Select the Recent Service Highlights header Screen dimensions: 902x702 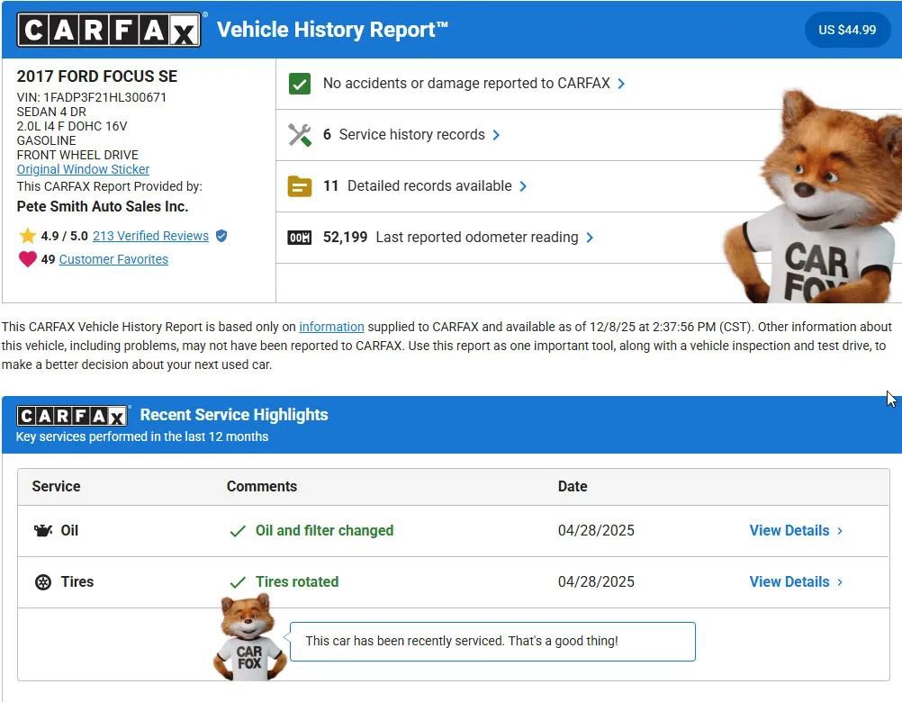pyautogui.click(x=233, y=415)
